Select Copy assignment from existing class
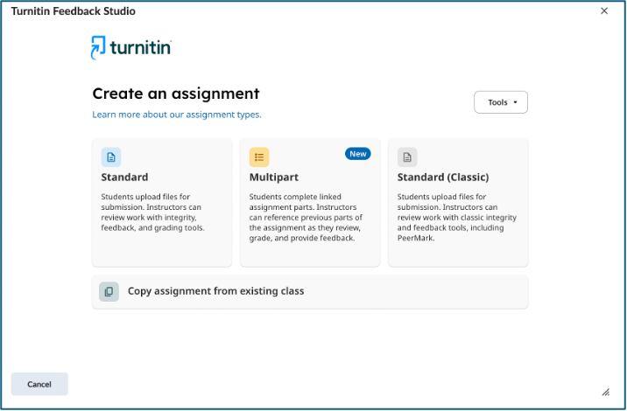Image resolution: width=627 pixels, height=411 pixels. point(310,292)
